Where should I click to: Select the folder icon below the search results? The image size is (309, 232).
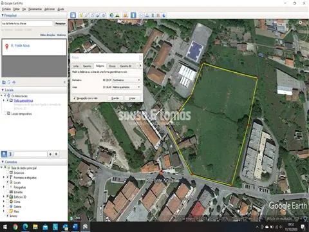pos(4,82)
